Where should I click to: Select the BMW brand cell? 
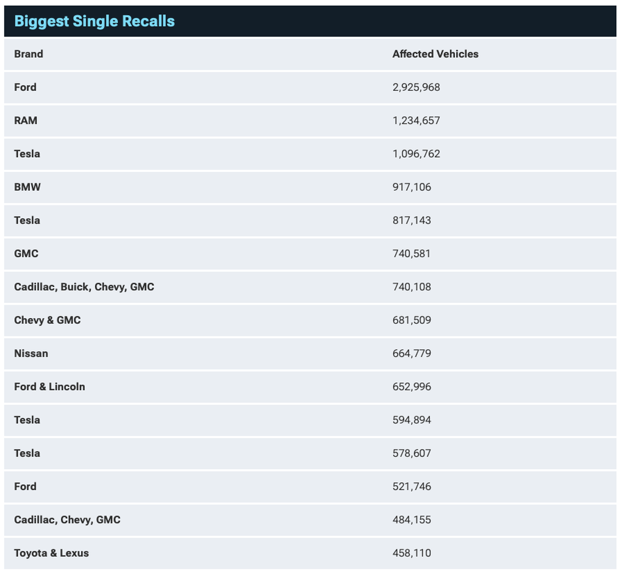27,187
